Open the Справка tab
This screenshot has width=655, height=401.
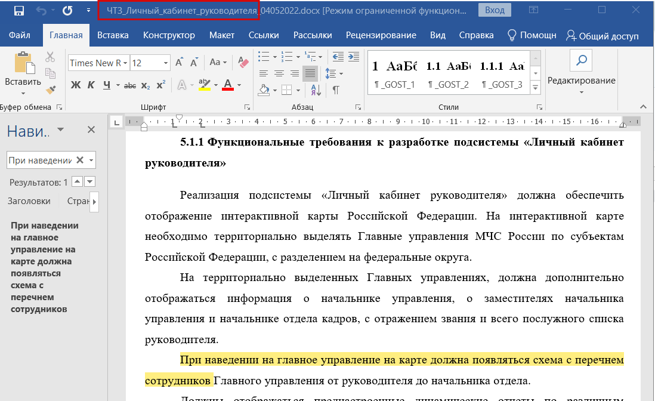(x=476, y=35)
